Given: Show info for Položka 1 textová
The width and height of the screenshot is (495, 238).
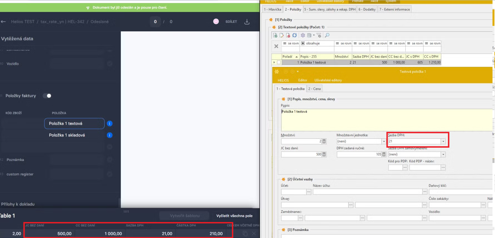Looking at the screenshot, I should pos(109,123).
